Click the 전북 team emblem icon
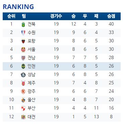The image size is (123, 128). [x=23, y=24]
